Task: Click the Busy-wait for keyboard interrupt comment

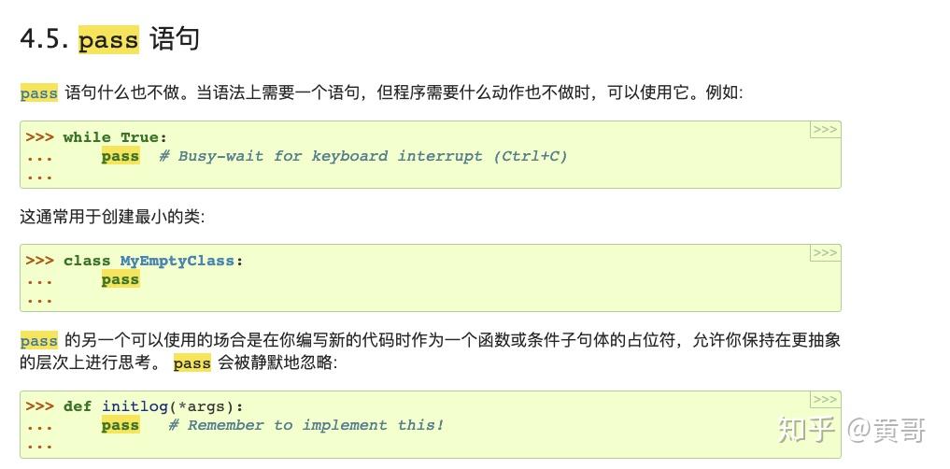Action: pos(362,156)
